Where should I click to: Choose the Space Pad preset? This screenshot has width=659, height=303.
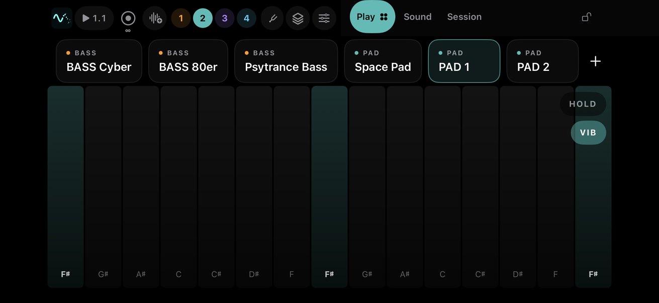tap(383, 61)
